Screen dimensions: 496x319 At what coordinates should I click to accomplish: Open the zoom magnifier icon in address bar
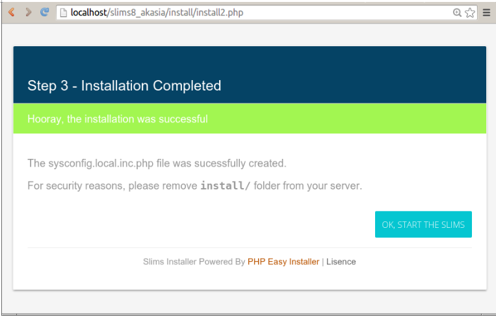point(457,12)
